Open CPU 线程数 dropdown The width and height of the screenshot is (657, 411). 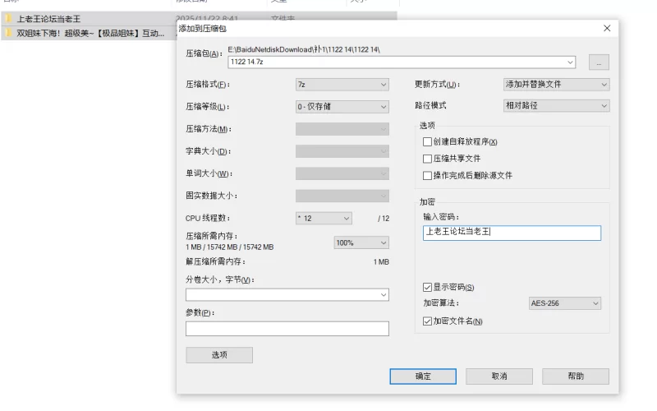(324, 219)
